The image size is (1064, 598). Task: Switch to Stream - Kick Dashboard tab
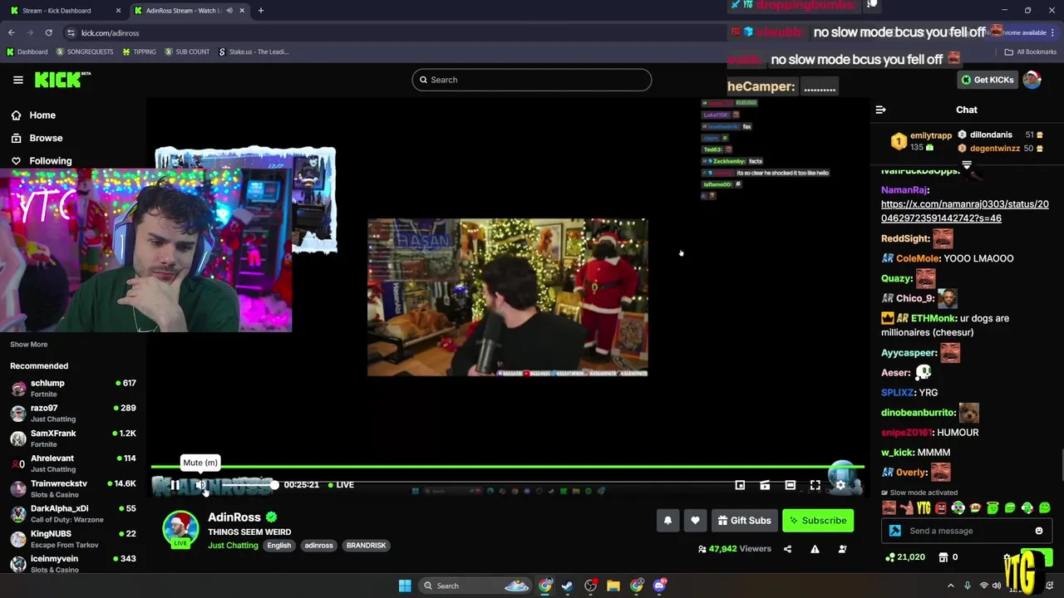point(65,11)
